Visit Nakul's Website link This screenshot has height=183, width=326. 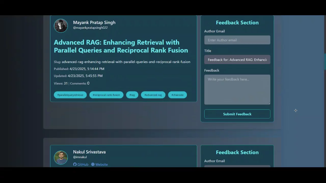click(x=99, y=164)
